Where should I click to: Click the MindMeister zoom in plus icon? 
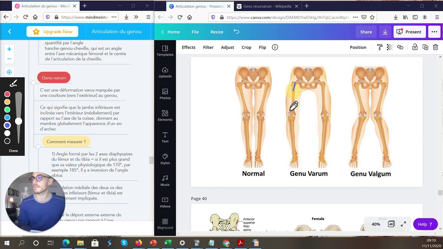point(9,49)
